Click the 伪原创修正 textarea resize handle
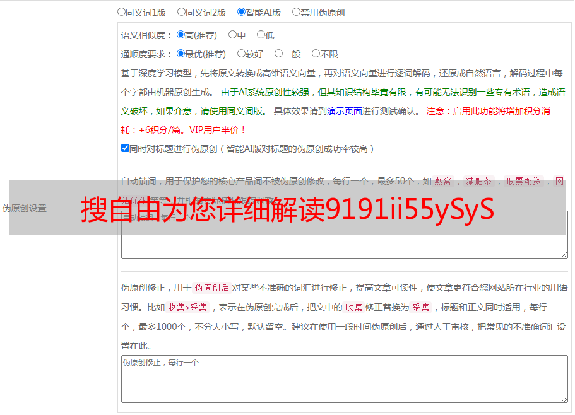This screenshot has width=575, height=415. point(564,399)
